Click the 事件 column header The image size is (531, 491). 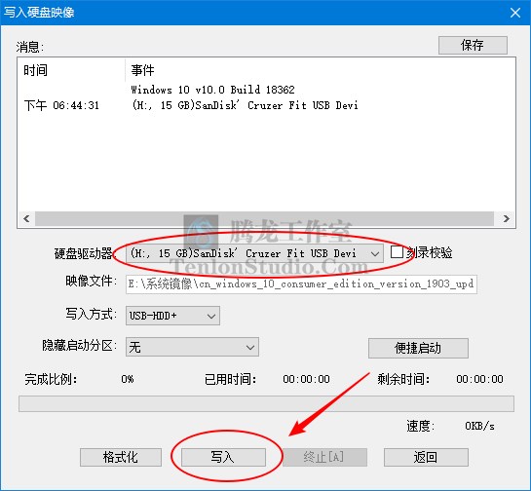tap(142, 70)
